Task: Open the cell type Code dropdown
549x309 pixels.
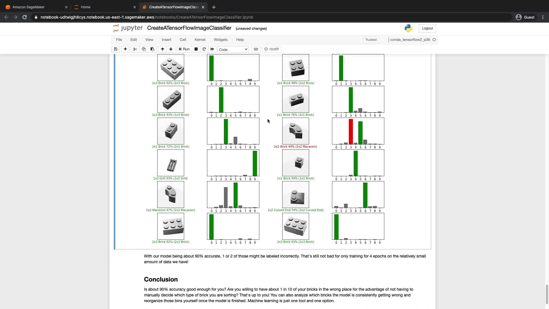Action: (233, 49)
